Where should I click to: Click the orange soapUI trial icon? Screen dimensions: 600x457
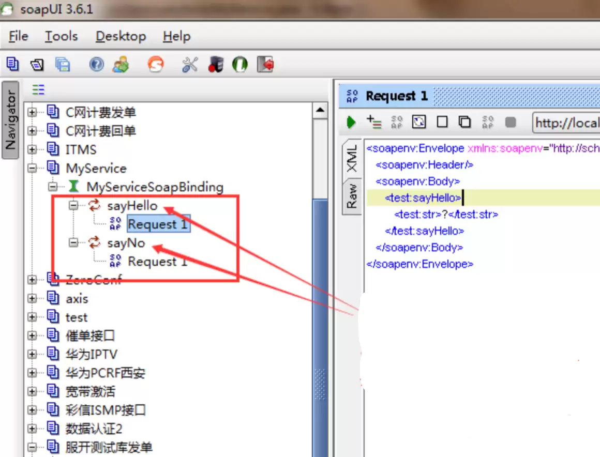tap(156, 64)
